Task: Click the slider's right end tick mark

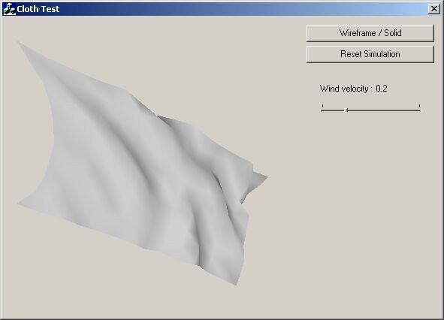Action: point(420,106)
